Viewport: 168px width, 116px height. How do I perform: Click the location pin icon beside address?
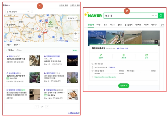click(92, 67)
